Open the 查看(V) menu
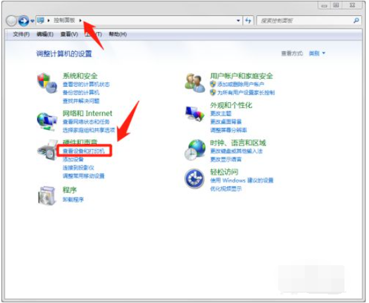The width and height of the screenshot is (369, 303). click(x=69, y=34)
